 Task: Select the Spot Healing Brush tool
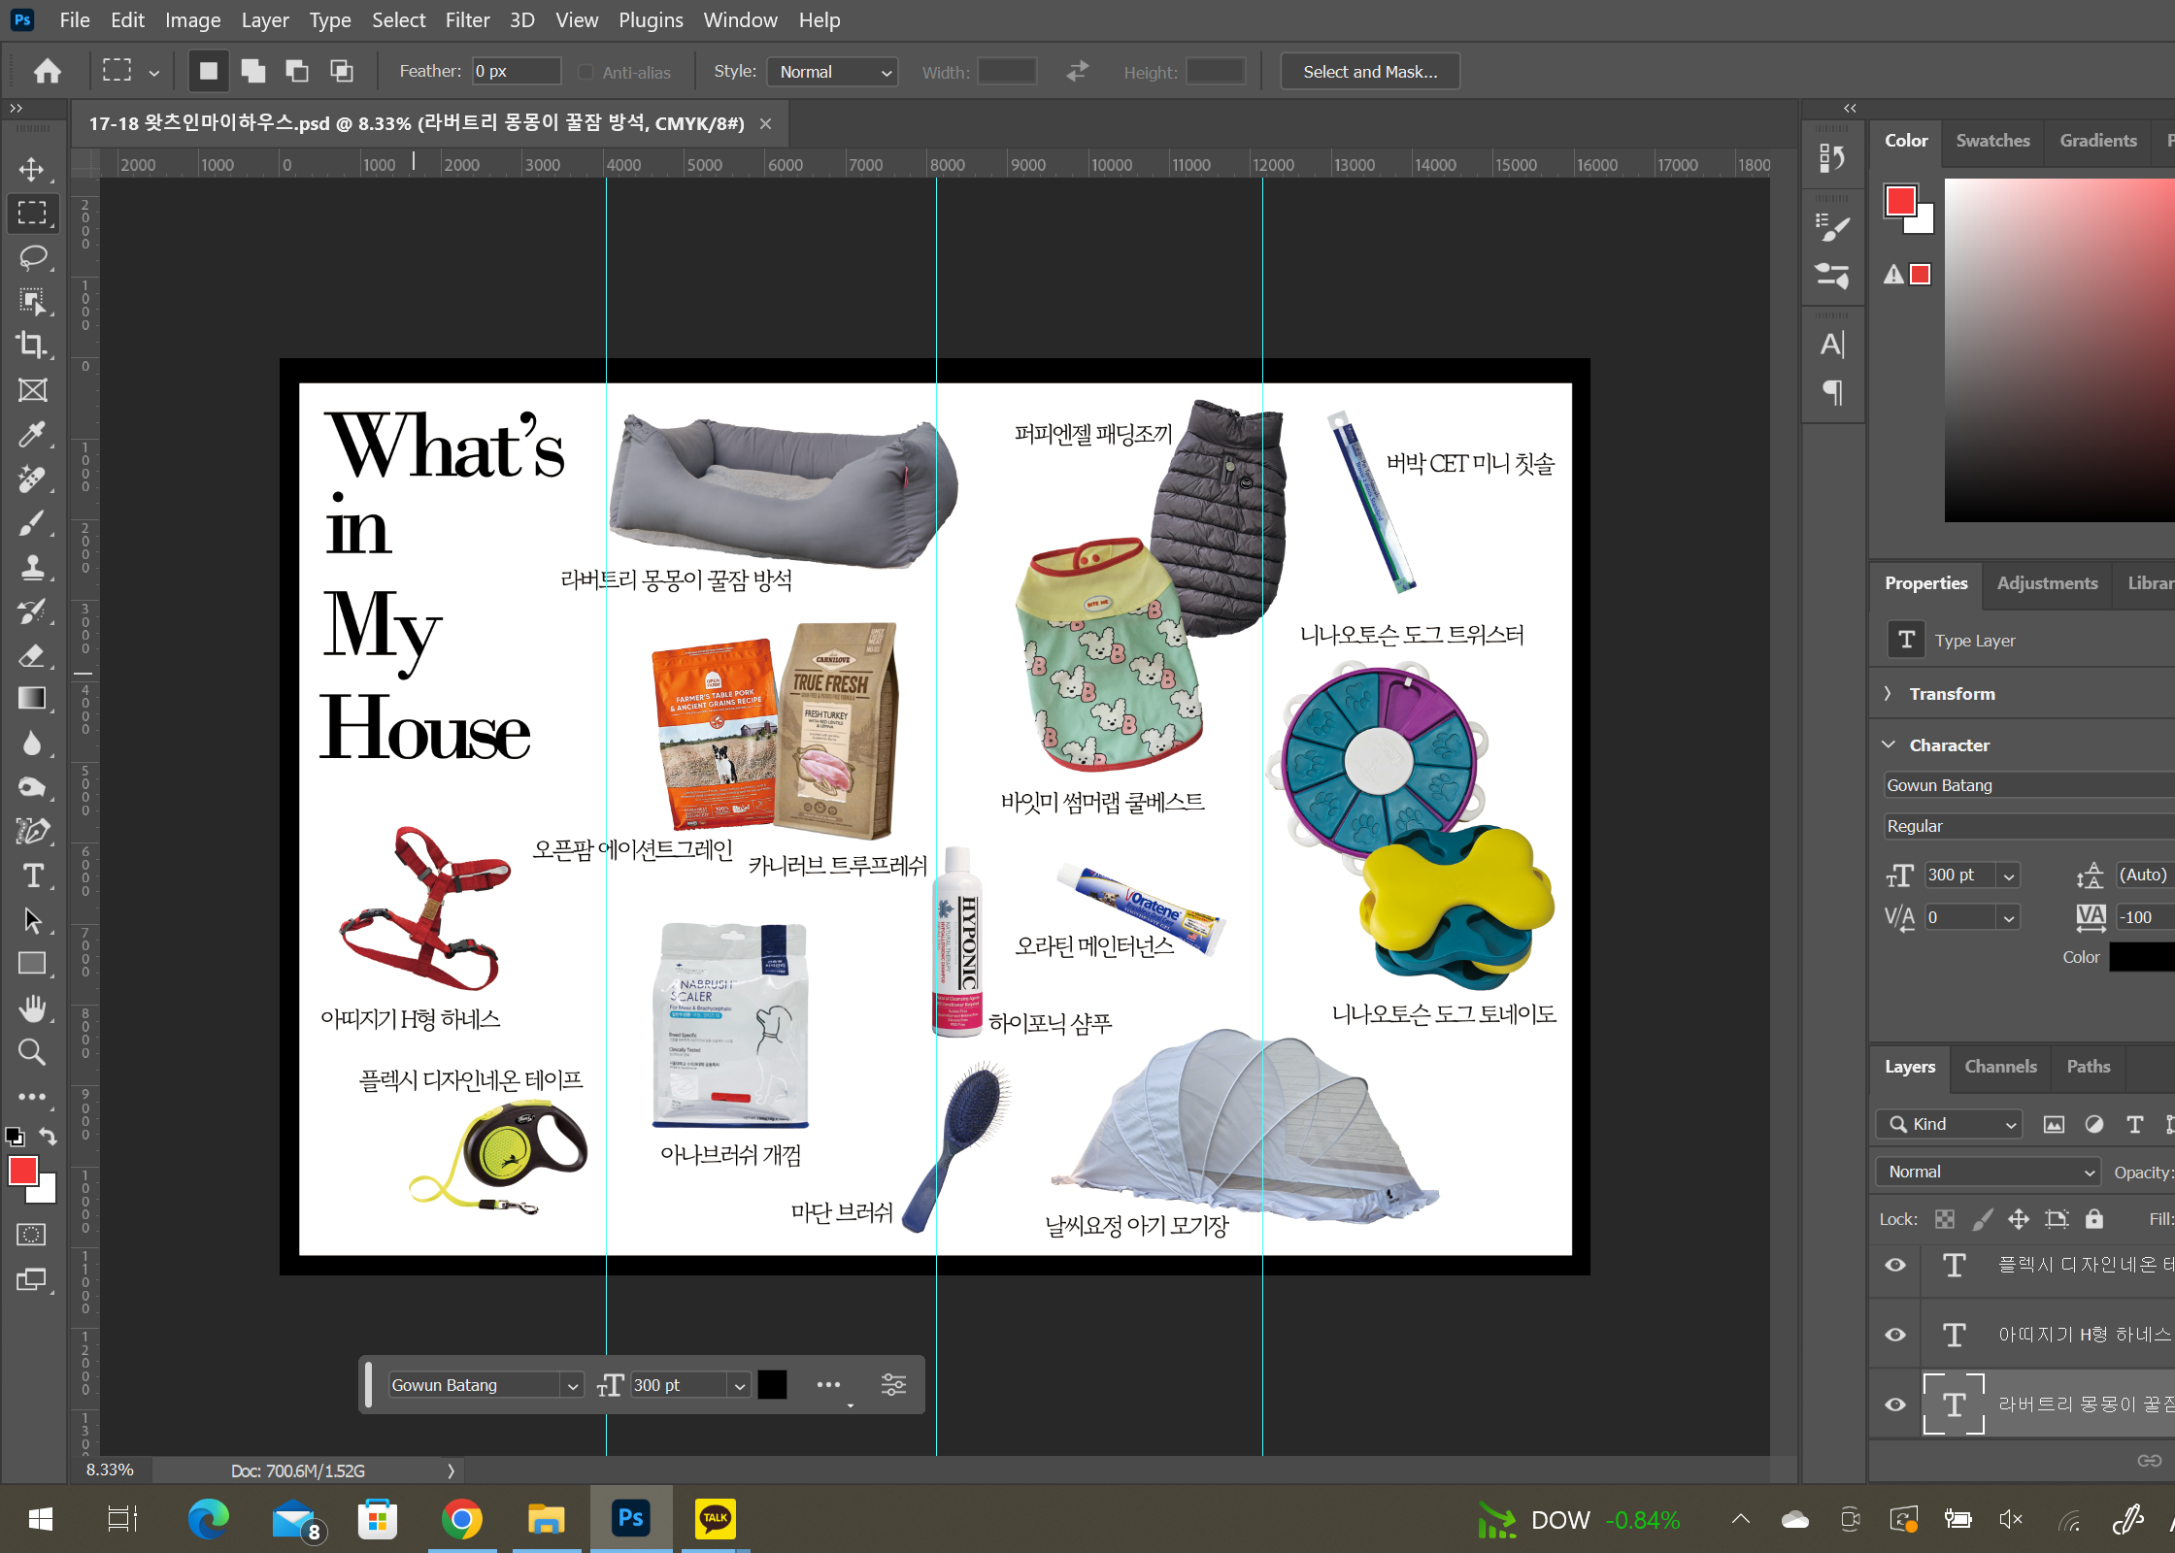coord(32,479)
